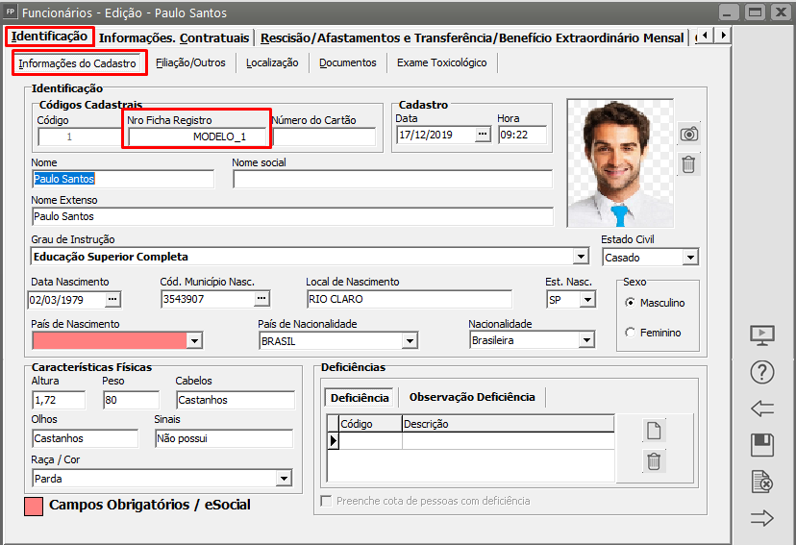Click the Altura field
This screenshot has width=796, height=545.
point(59,400)
